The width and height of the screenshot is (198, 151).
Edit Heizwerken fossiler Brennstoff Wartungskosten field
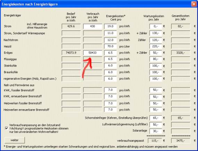coord(156,103)
